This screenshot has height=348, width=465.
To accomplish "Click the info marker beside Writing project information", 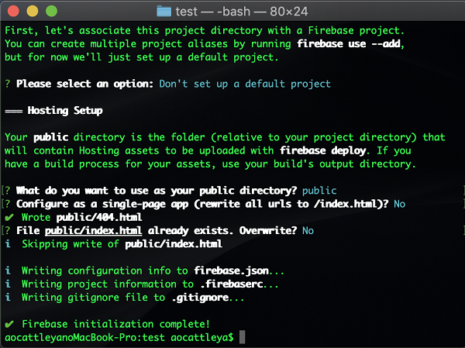I will point(8,284).
